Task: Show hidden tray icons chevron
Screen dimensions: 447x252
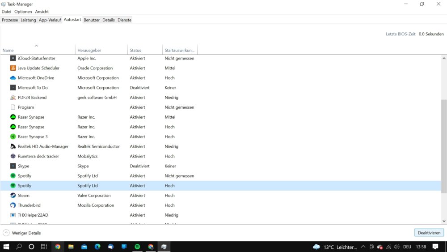Action: [363, 247]
